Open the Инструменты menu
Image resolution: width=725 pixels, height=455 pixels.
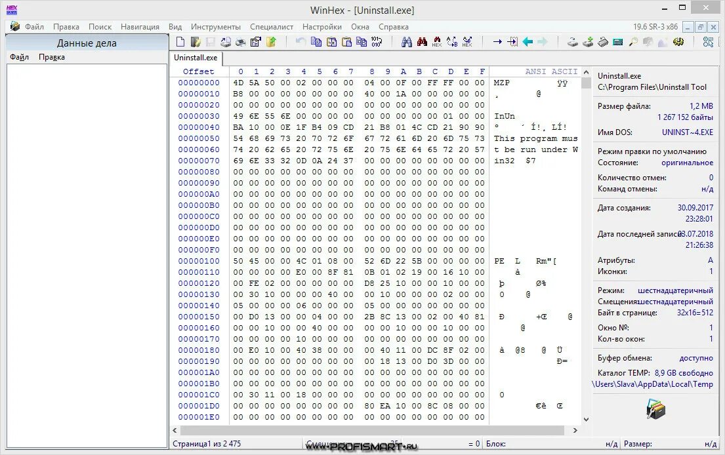215,27
